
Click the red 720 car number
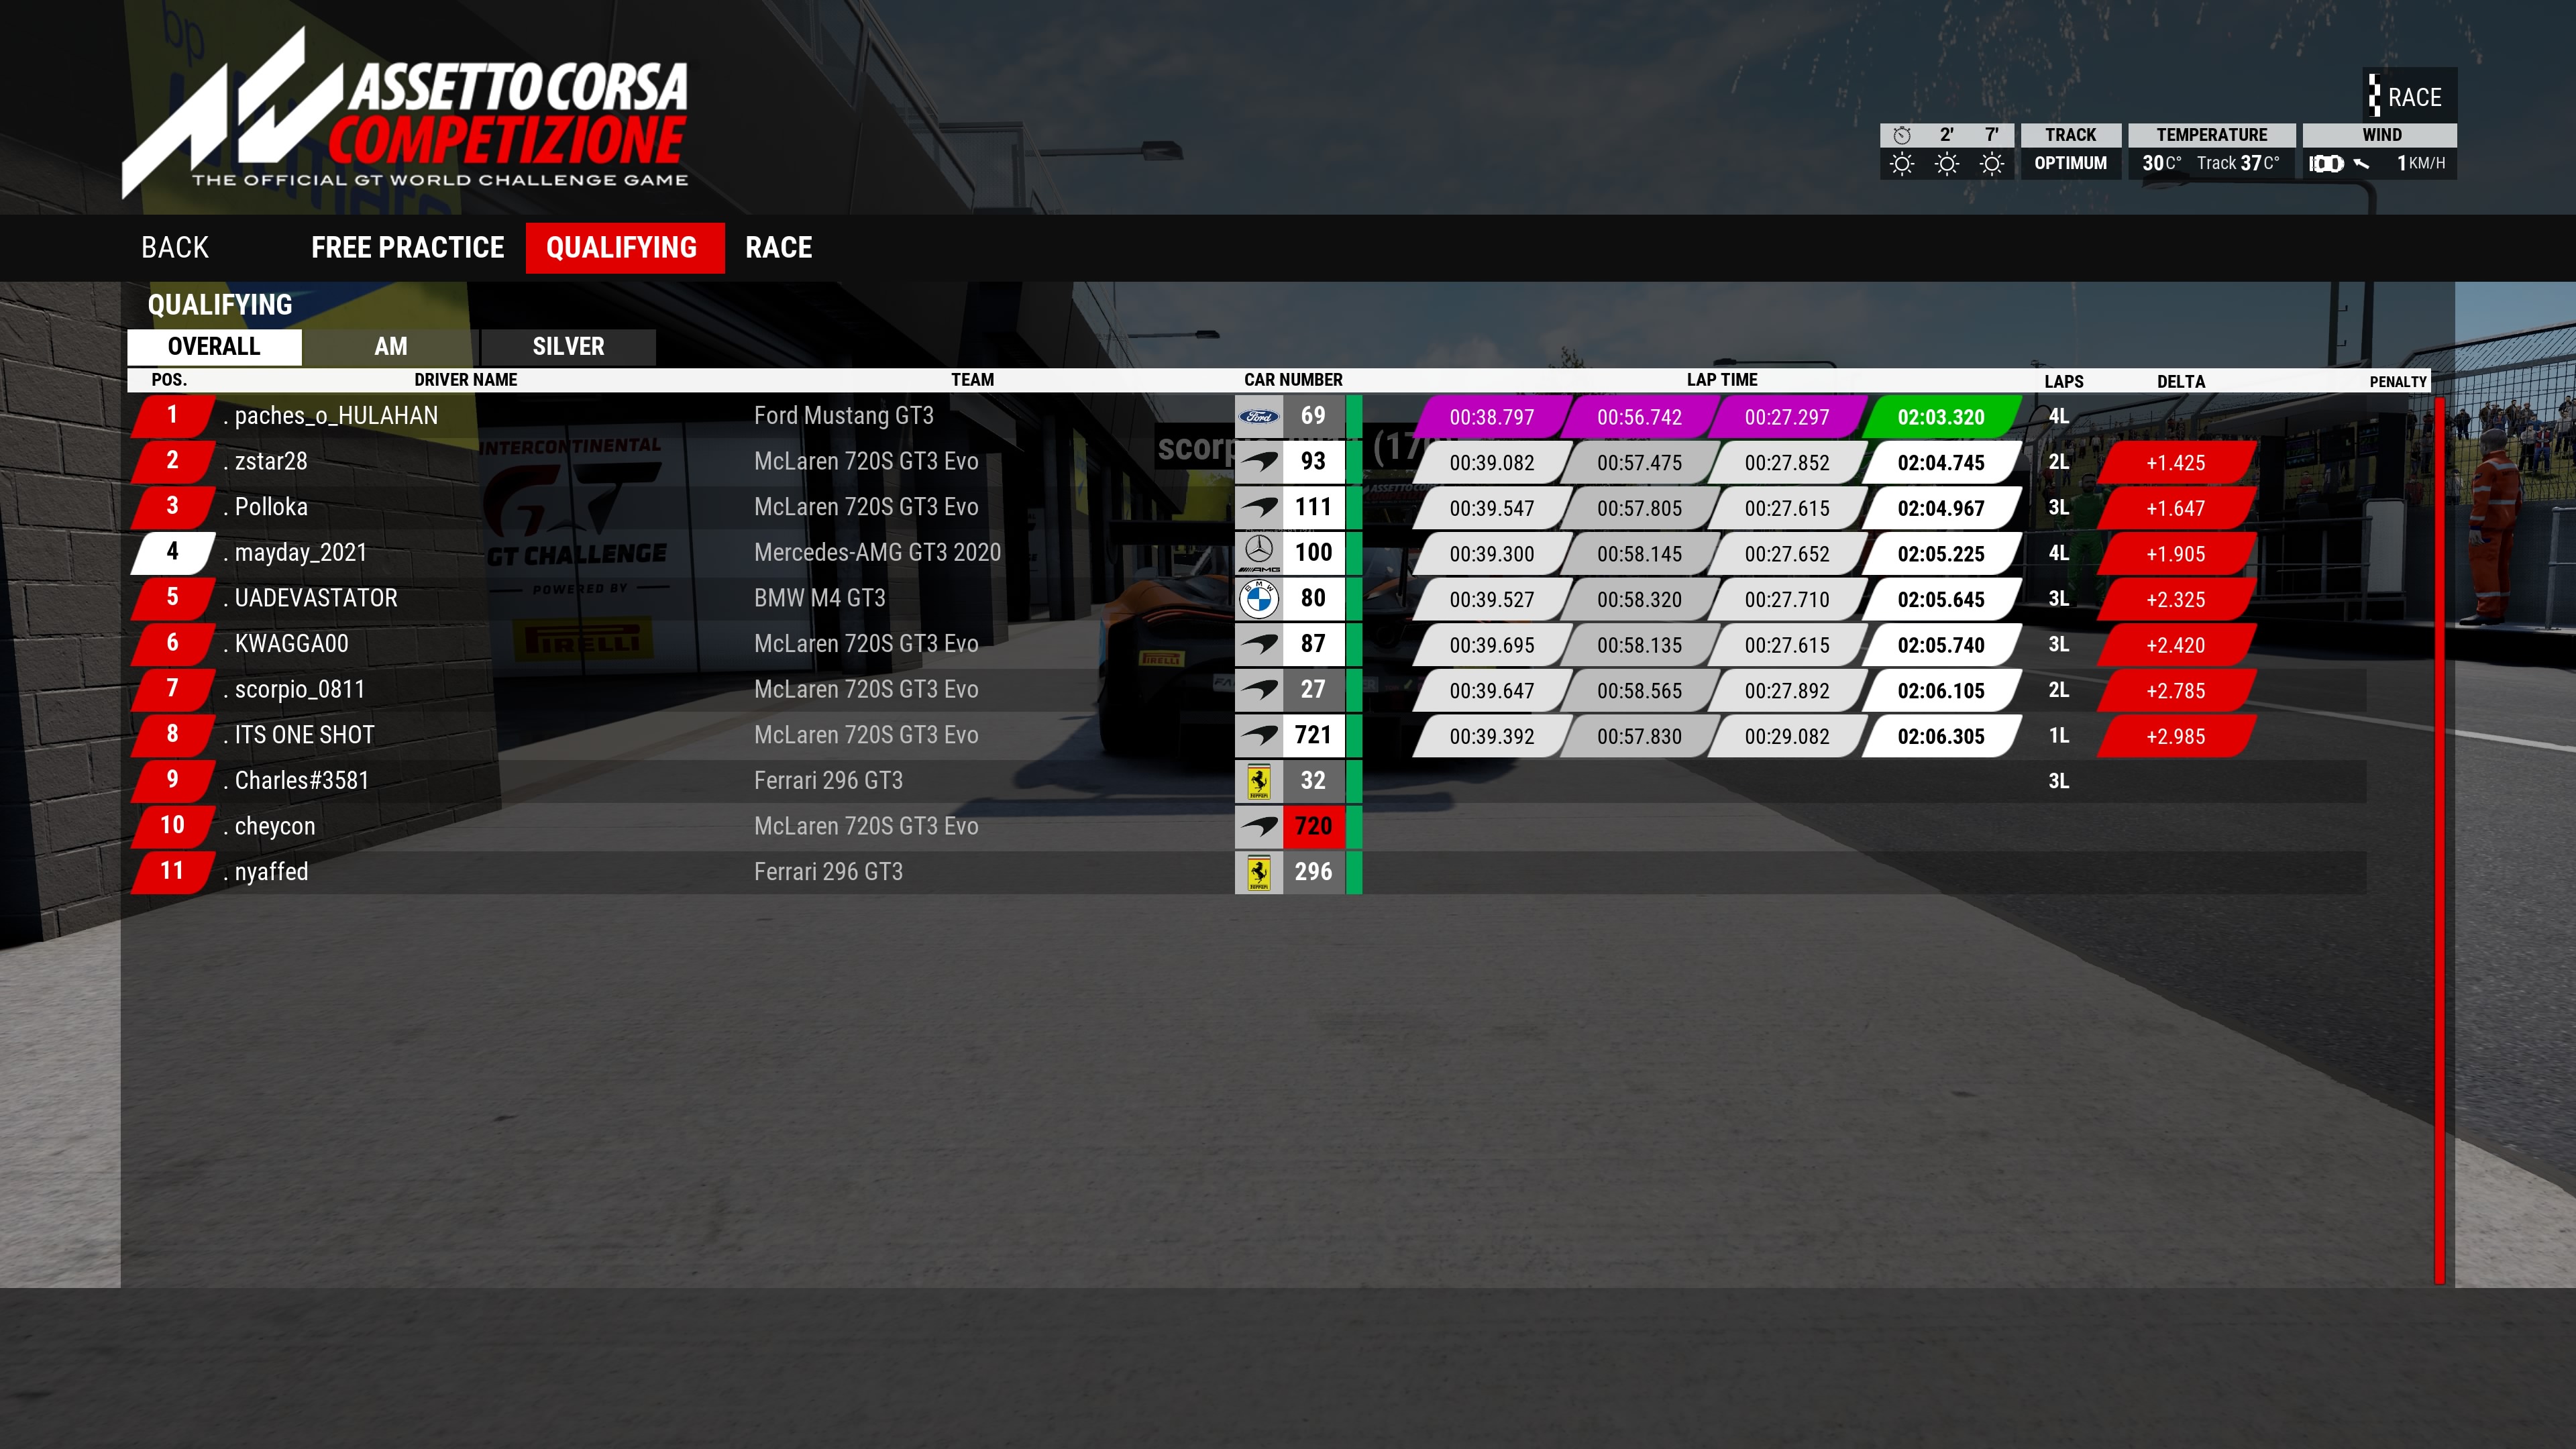(x=1314, y=827)
